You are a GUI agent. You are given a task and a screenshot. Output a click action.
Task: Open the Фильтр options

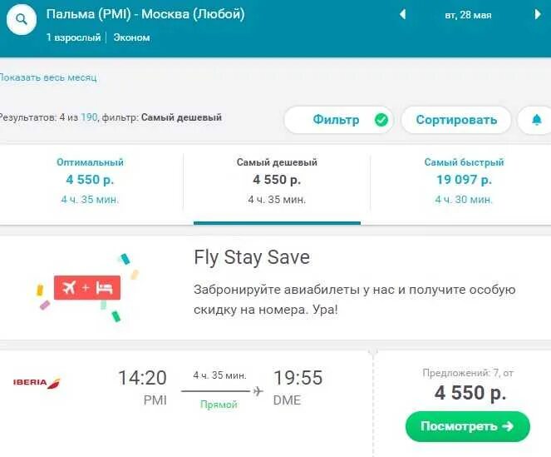pos(336,120)
